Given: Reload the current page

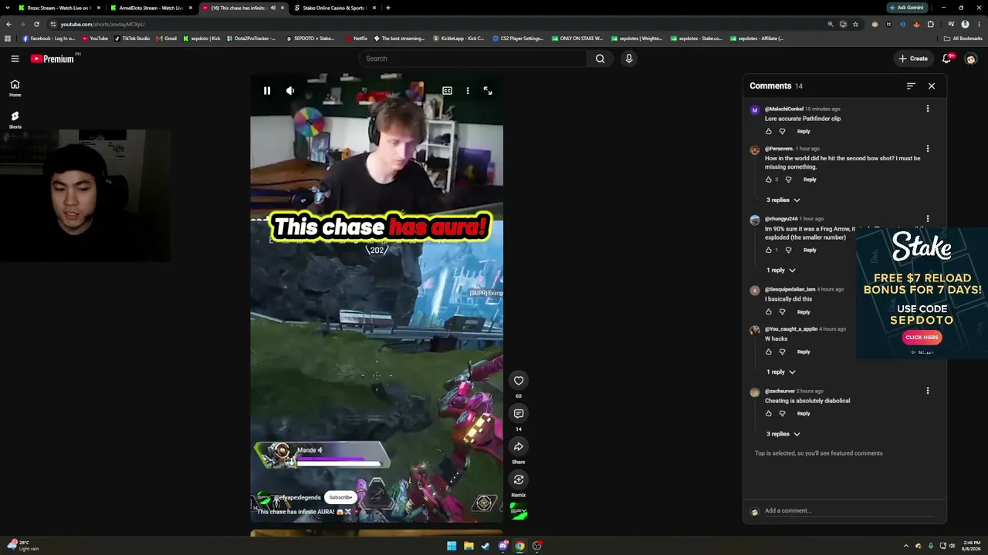Looking at the screenshot, I should (36, 24).
